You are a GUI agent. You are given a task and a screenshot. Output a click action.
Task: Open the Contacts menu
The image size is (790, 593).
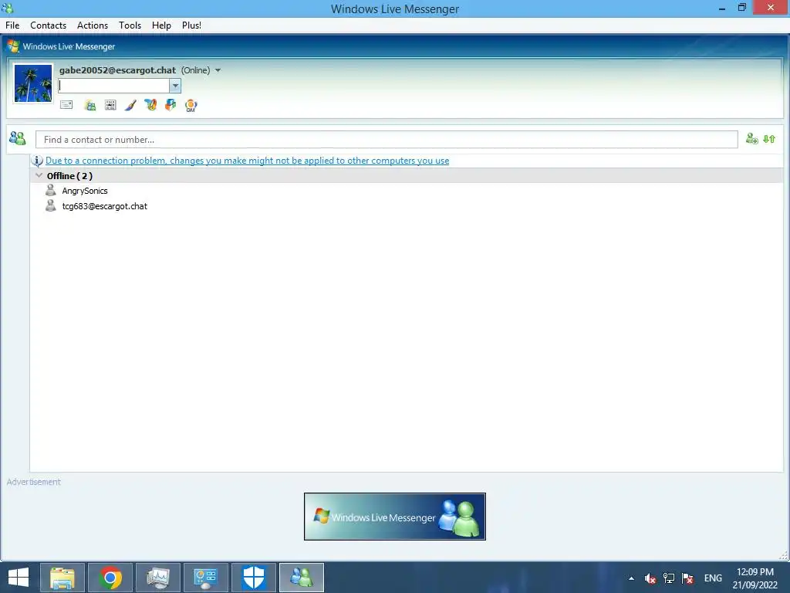coord(49,25)
